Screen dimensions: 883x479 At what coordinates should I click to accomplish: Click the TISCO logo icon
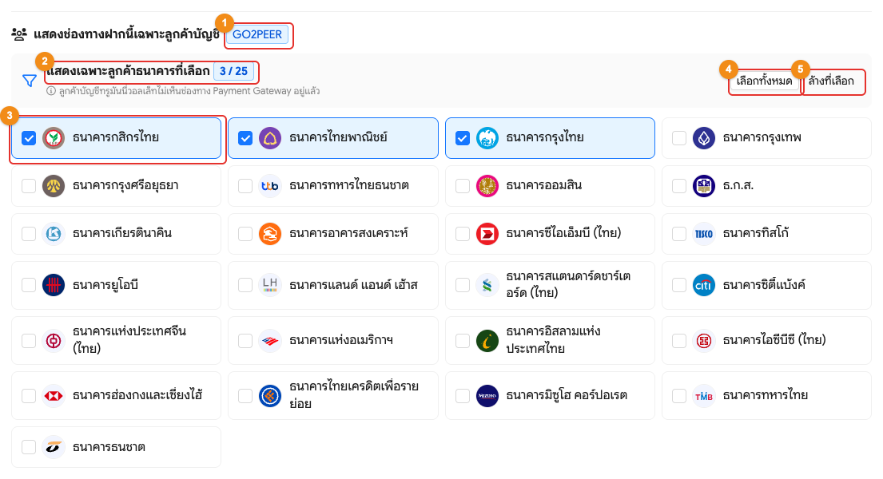tap(704, 234)
